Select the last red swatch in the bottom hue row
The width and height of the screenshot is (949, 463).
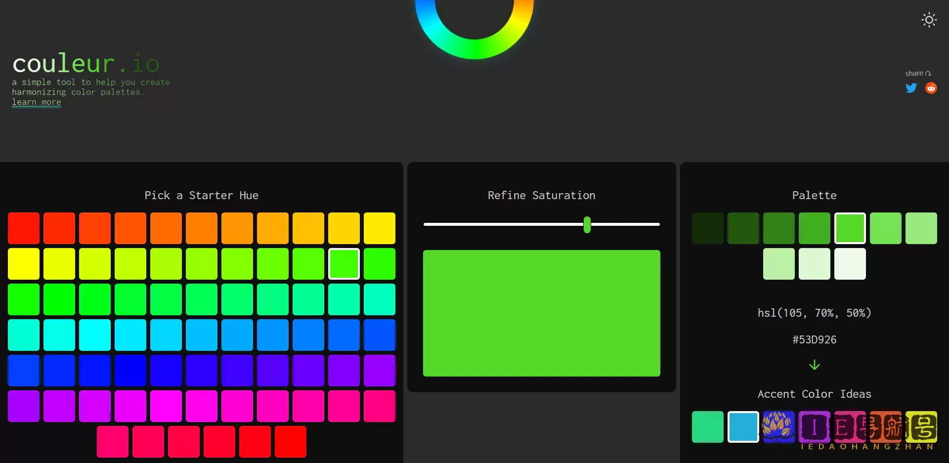pos(291,442)
